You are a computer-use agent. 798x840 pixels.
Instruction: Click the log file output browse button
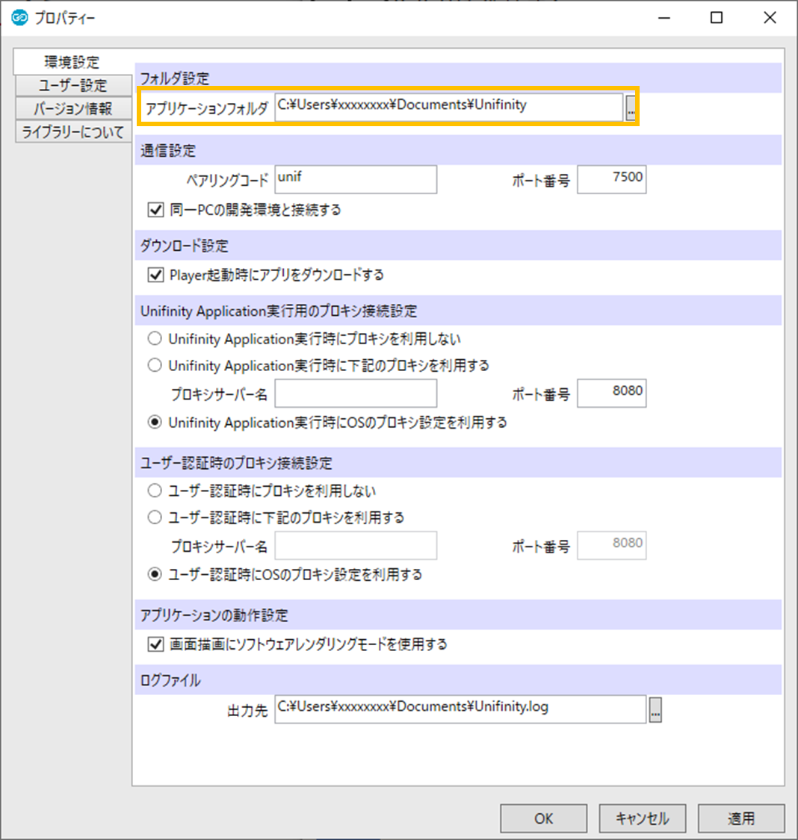(655, 709)
